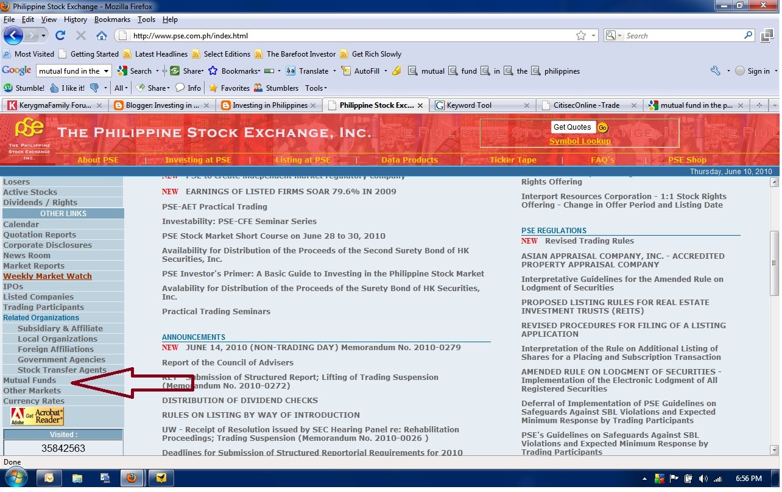782x492 pixels.
Task: Click the taskbar clock showing 6:56 PM
Action: (749, 479)
